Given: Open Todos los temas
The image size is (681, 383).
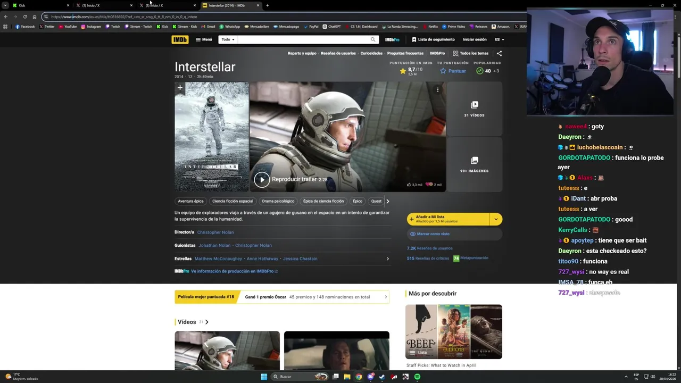Looking at the screenshot, I should point(470,53).
